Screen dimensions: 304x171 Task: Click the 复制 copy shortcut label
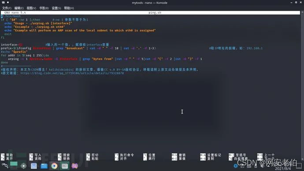pyautogui.click(x=211, y=159)
